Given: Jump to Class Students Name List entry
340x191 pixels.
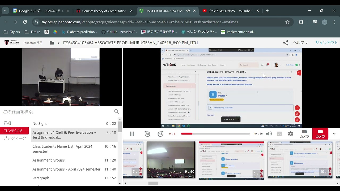Looking at the screenshot, I should pos(74,149).
